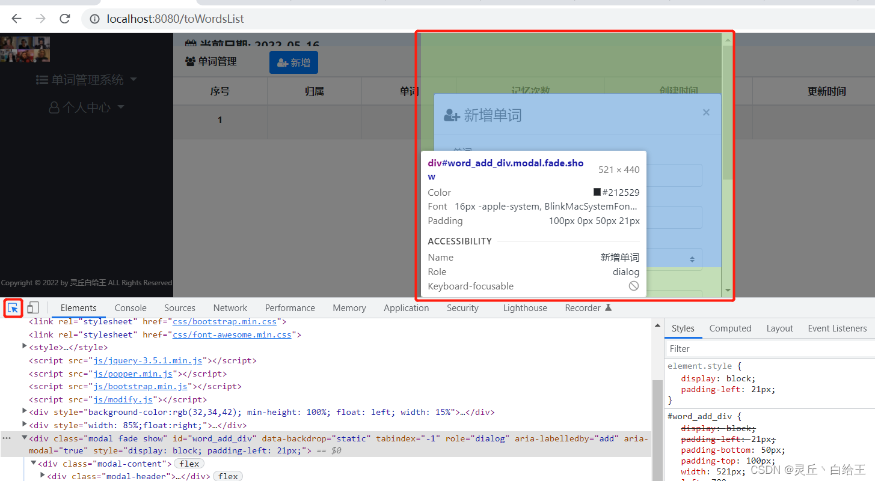This screenshot has height=481, width=875.
Task: Click the scroll-up arrow of the Elements panel
Action: coord(657,325)
